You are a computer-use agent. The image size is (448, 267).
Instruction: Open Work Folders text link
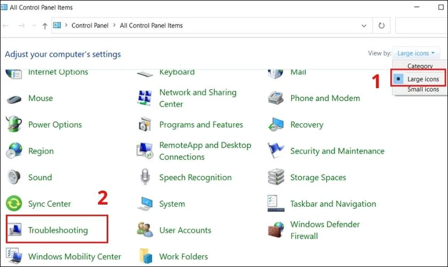(x=183, y=256)
